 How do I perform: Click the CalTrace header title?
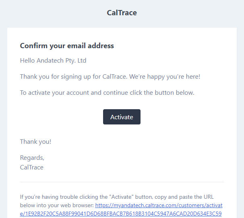pyautogui.click(x=122, y=13)
